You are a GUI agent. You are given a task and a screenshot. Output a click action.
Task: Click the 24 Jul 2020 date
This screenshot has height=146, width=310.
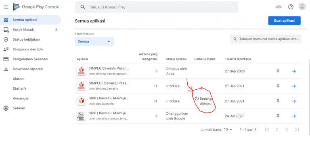234,116
